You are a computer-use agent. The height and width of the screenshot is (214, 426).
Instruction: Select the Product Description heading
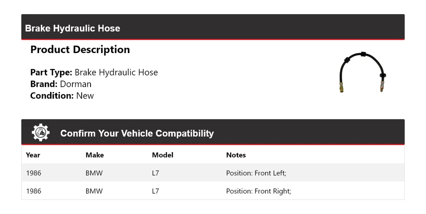click(80, 50)
